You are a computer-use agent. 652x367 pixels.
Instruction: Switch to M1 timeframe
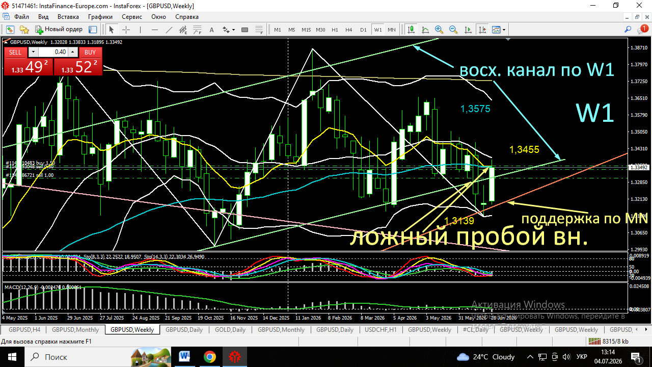[x=278, y=30]
